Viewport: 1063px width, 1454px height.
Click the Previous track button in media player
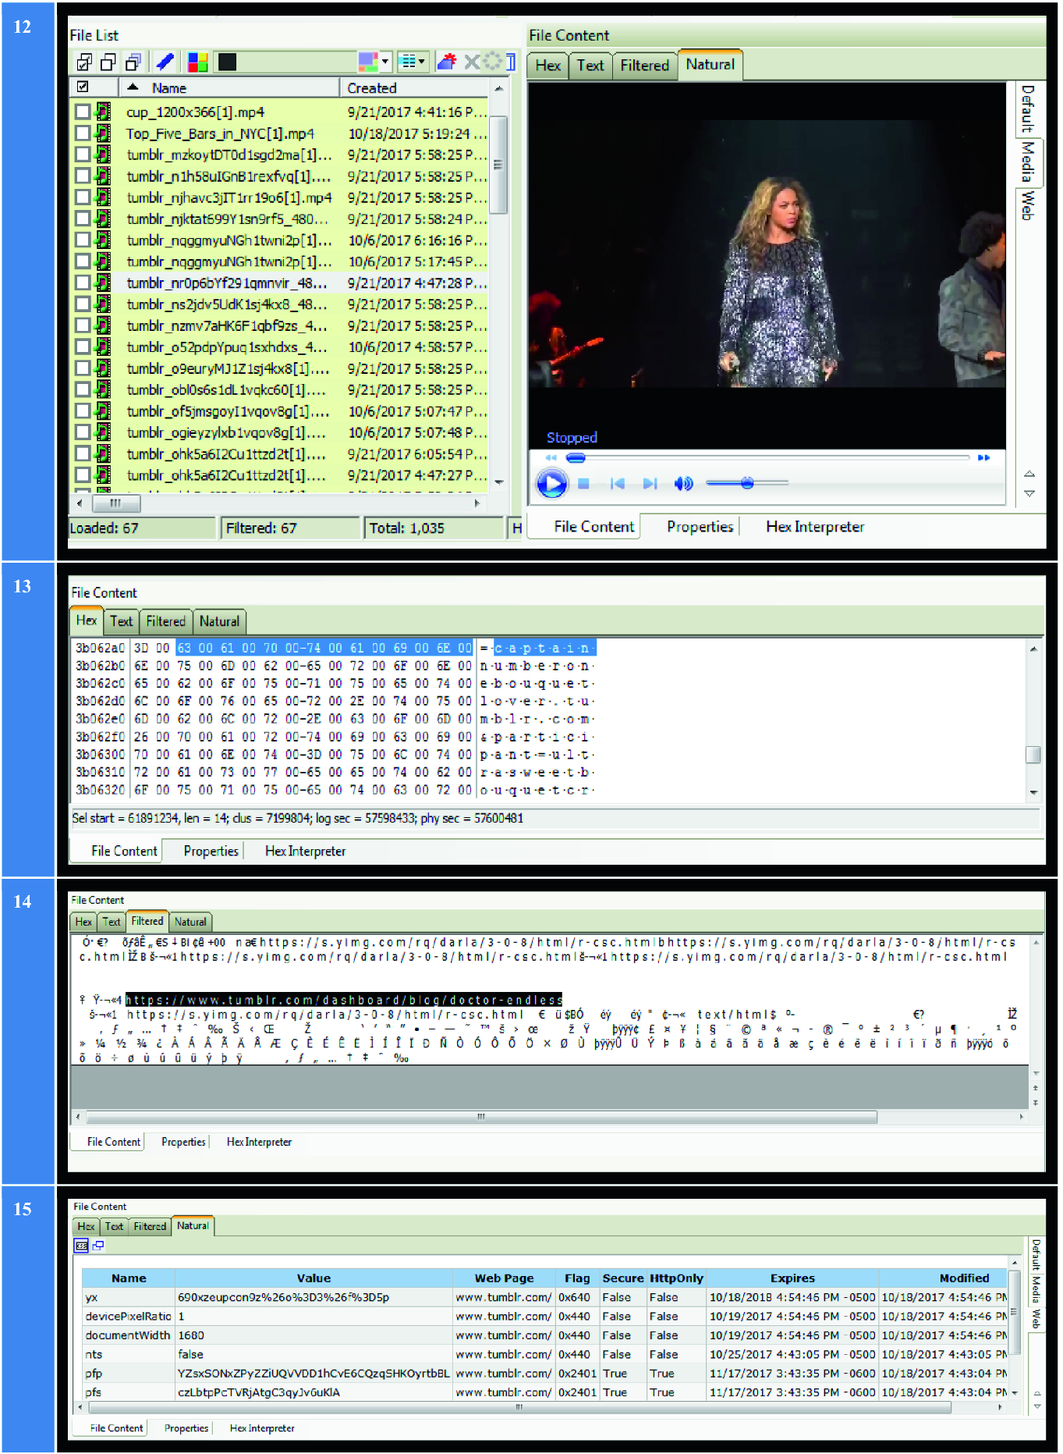(617, 484)
